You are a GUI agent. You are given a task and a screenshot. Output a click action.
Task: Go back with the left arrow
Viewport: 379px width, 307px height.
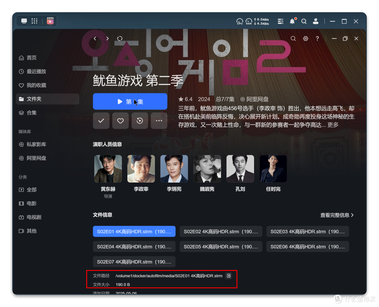[x=95, y=39]
